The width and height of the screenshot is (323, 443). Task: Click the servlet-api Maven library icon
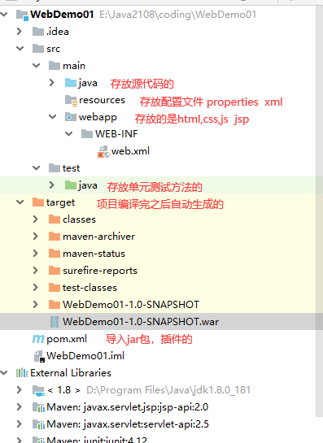[x=38, y=424]
